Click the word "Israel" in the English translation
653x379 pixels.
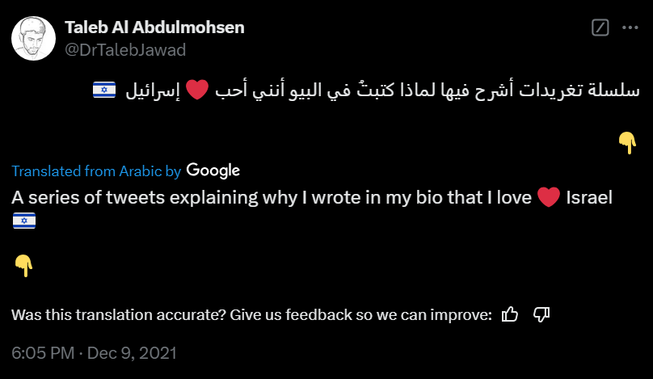[590, 197]
